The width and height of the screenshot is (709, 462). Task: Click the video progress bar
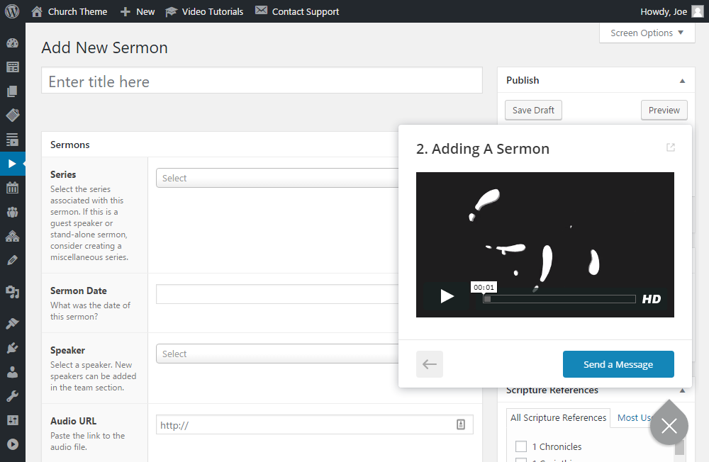pos(559,299)
